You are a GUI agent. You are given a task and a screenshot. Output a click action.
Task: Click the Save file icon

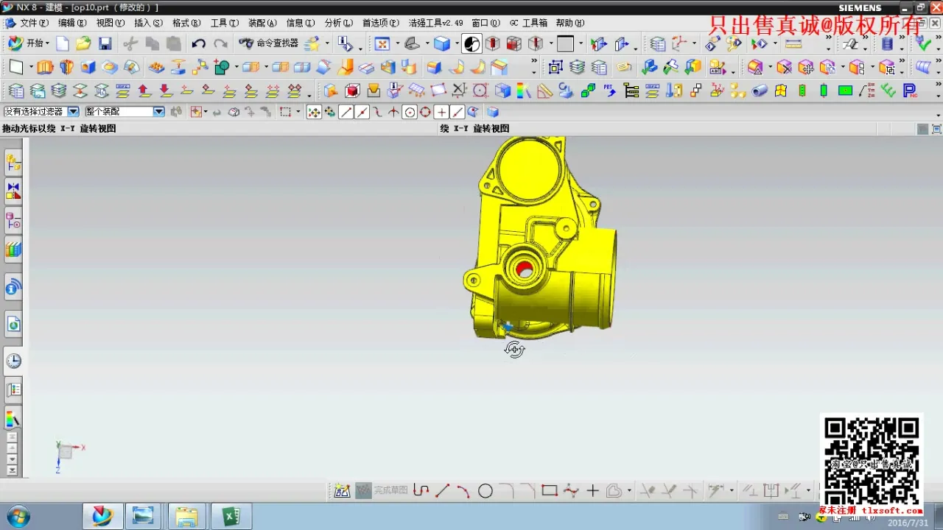(105, 44)
